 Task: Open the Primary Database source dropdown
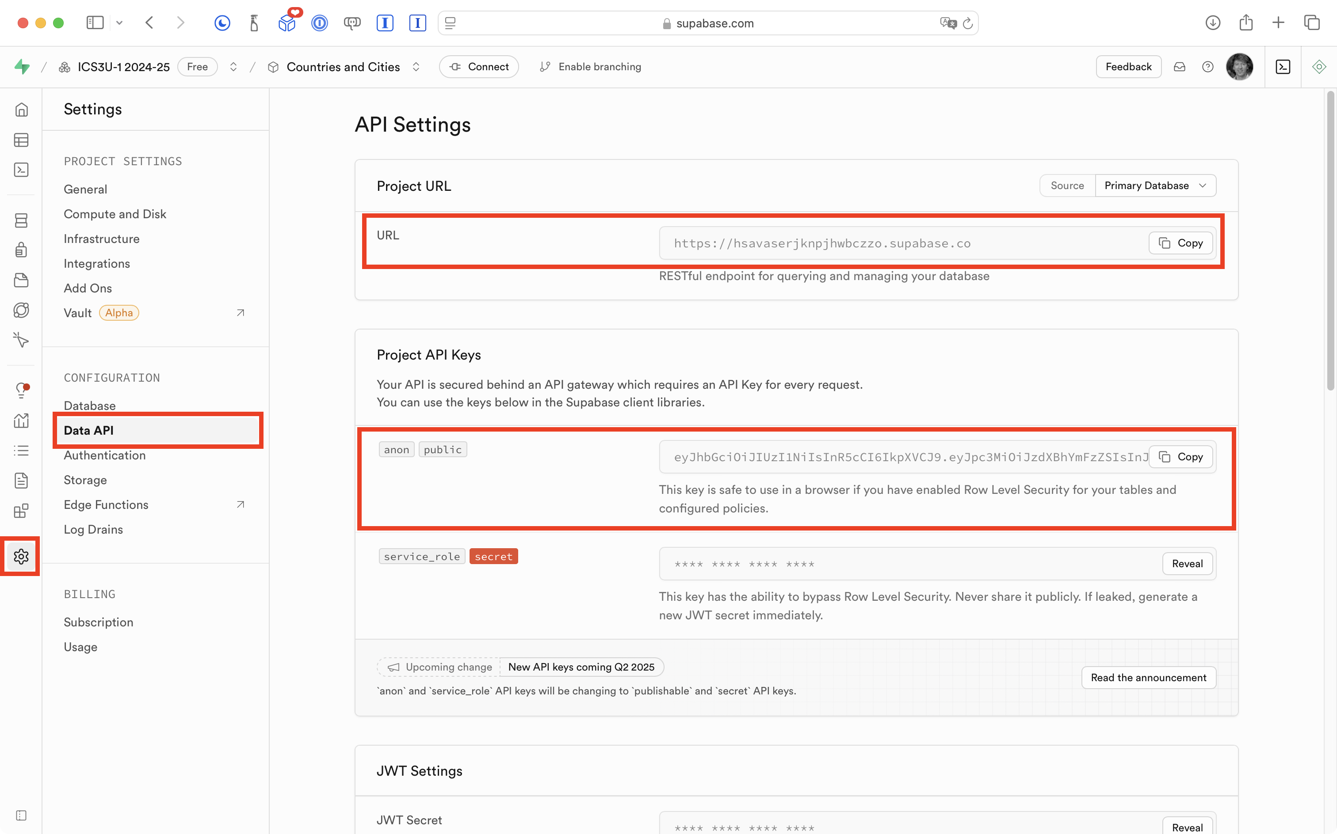coord(1154,186)
